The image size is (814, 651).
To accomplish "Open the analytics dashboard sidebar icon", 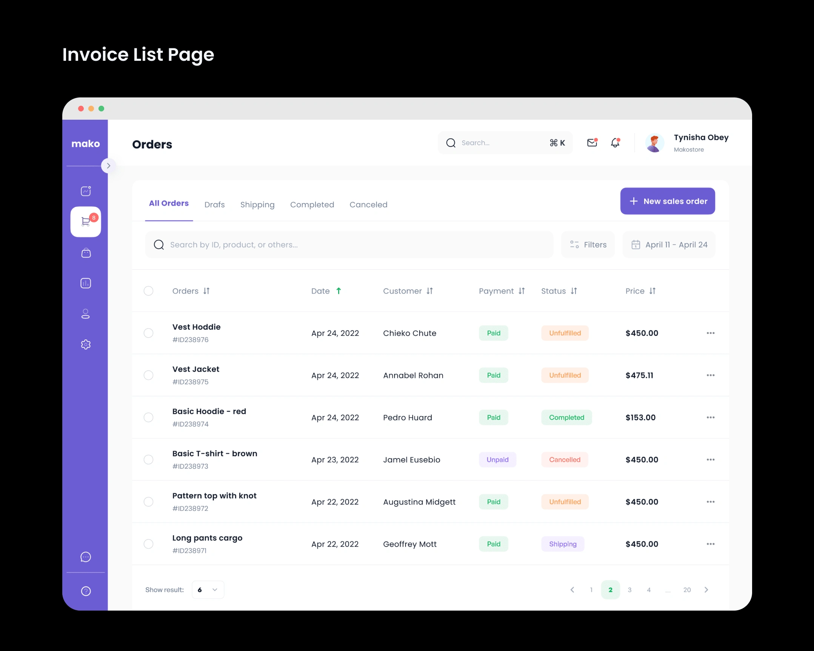I will (86, 191).
